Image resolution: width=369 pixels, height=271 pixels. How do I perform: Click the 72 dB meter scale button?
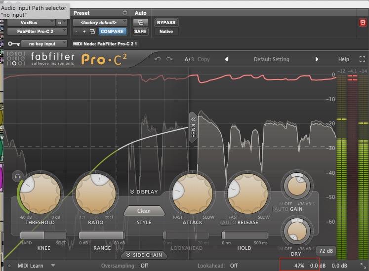click(x=326, y=251)
